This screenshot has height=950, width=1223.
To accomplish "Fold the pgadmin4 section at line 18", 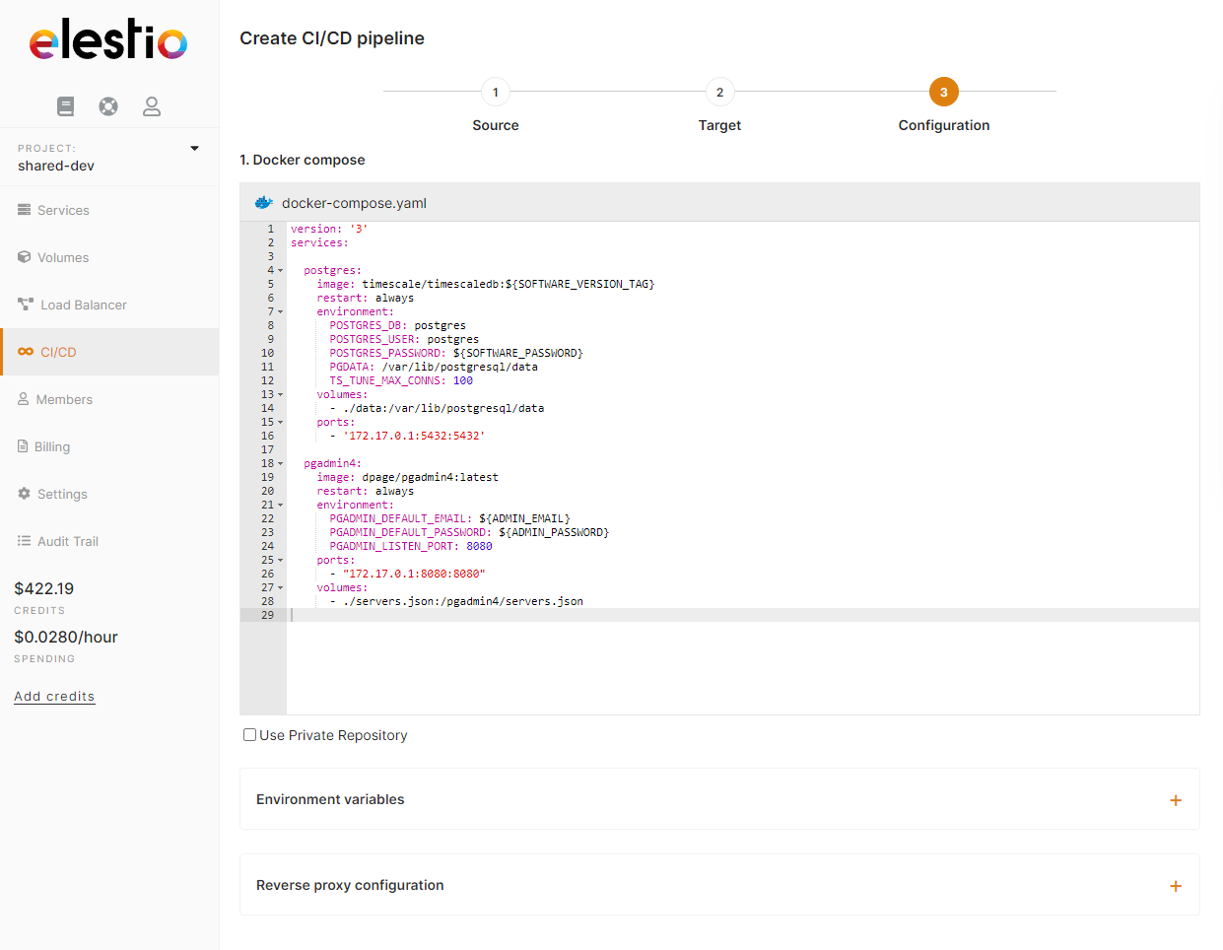I will coord(280,464).
